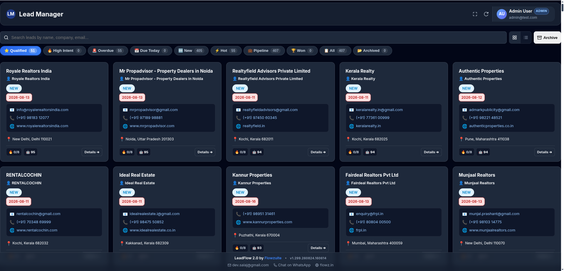Click the AI score 95 badge on Royale Realtors

[31, 152]
